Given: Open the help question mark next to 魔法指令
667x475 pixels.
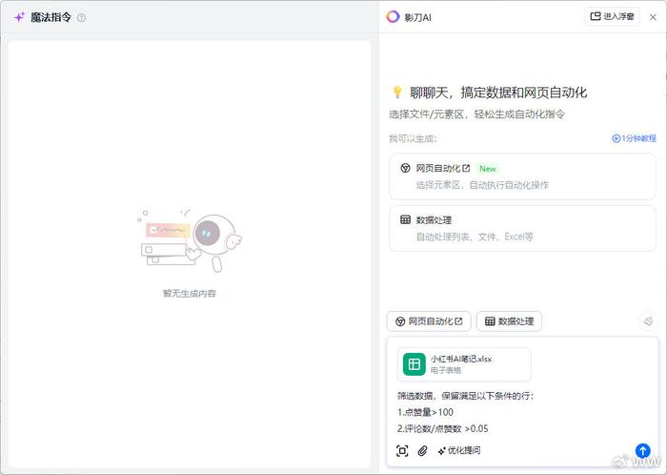Looking at the screenshot, I should coord(81,17).
